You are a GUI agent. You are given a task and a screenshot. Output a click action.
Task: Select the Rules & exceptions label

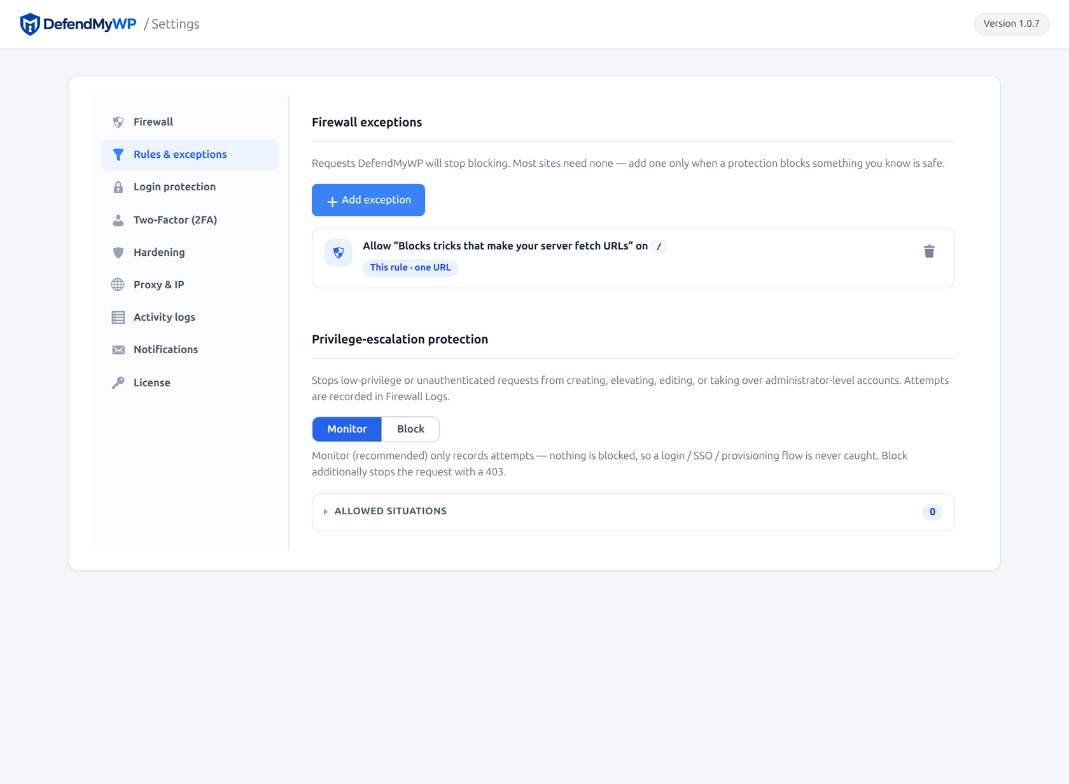(180, 155)
